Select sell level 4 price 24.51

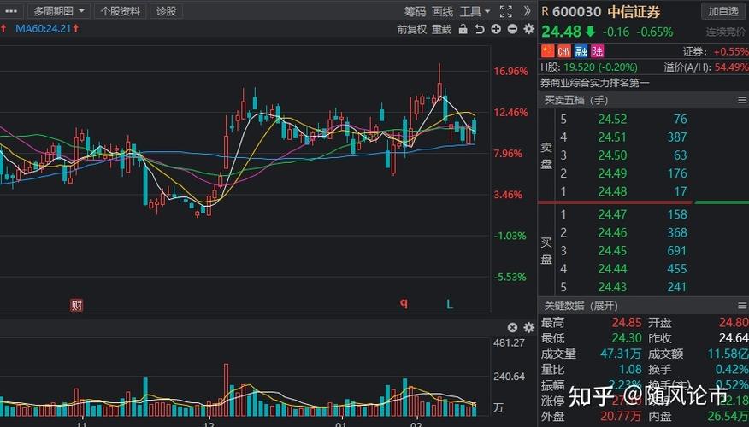click(612, 137)
